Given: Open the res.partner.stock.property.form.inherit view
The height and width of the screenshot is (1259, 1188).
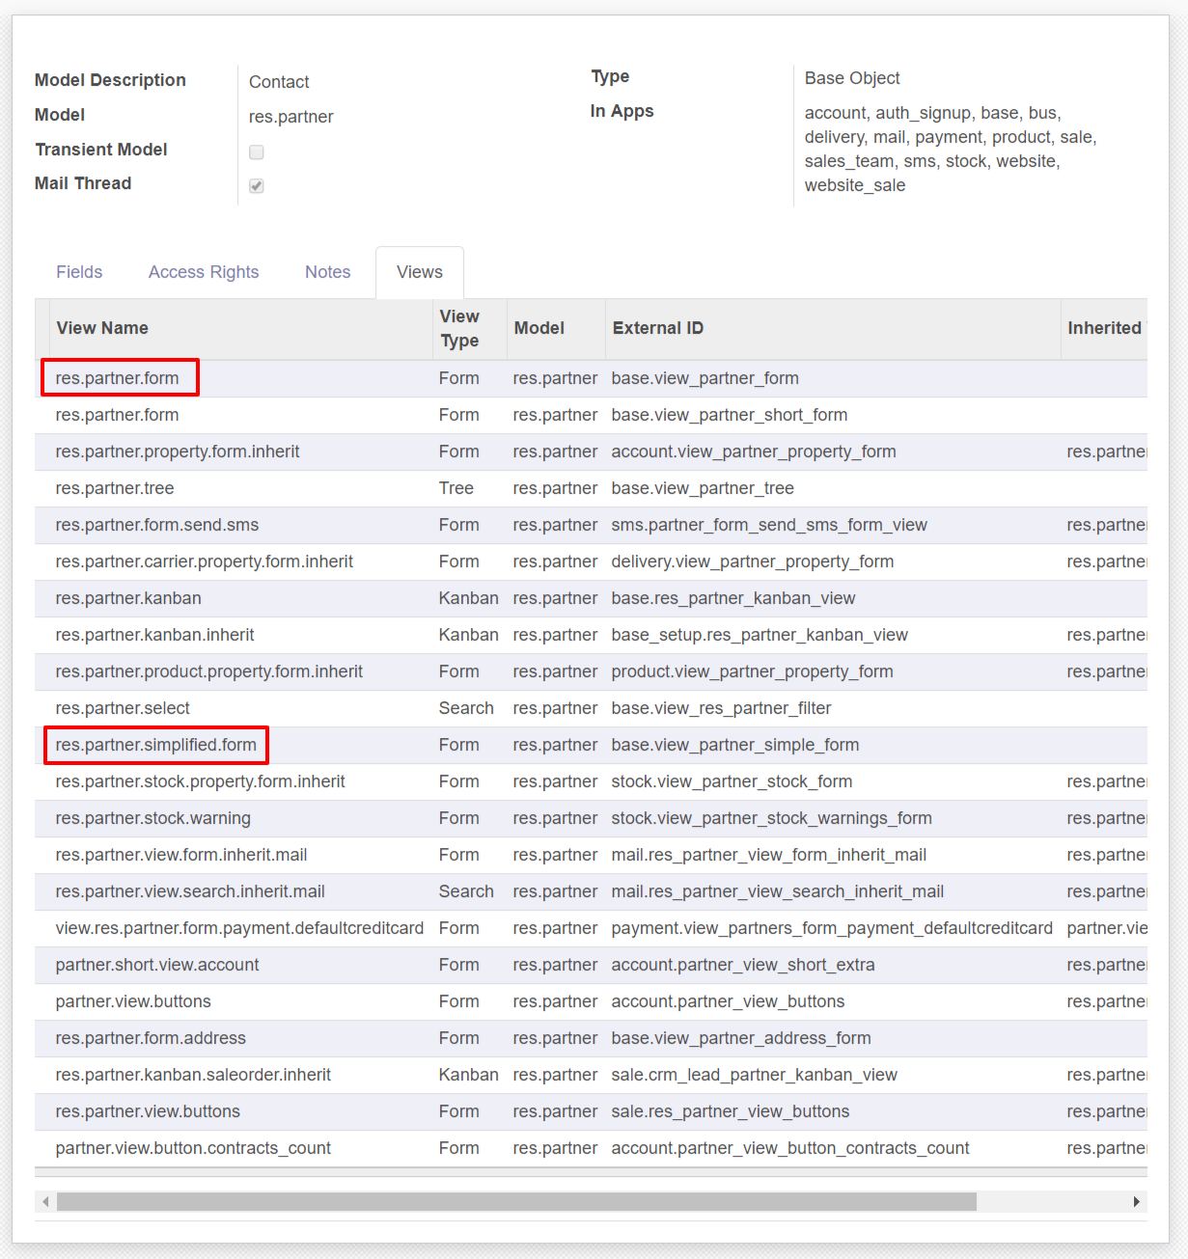Looking at the screenshot, I should [x=591, y=781].
